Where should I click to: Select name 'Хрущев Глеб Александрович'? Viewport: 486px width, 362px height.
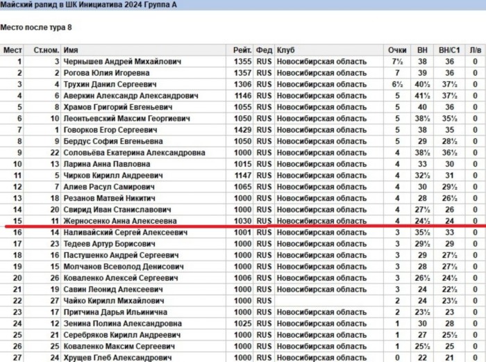(x=117, y=358)
